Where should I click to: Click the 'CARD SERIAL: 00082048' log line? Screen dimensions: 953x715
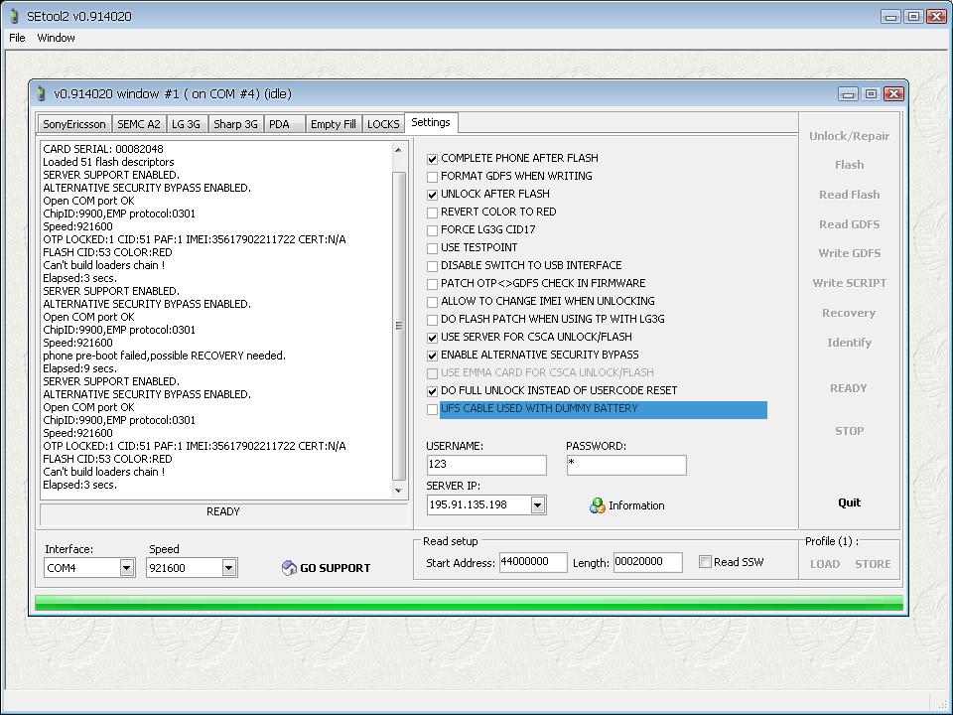(x=103, y=149)
